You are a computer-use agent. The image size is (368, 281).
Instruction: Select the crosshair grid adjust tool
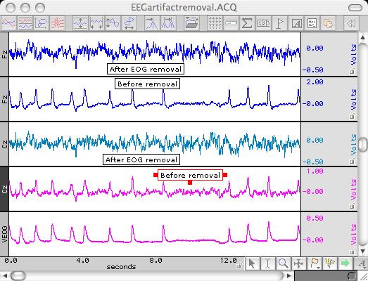(298, 263)
